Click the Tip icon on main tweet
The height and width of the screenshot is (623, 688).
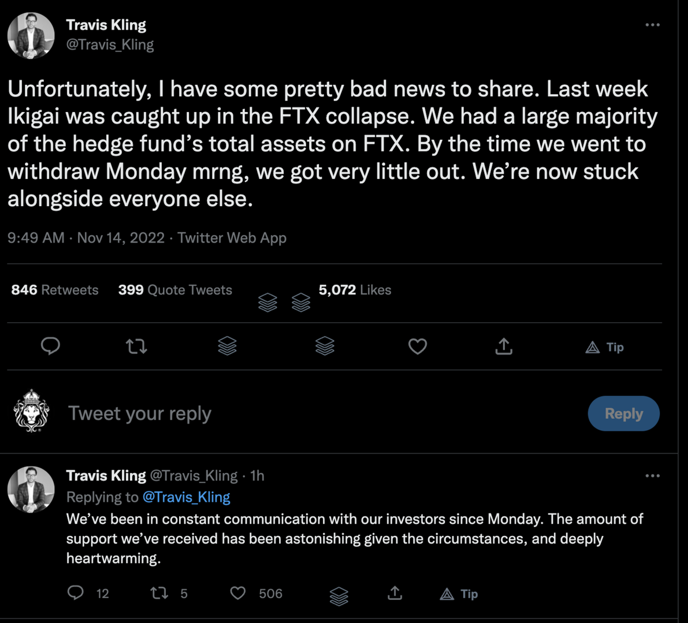(604, 347)
